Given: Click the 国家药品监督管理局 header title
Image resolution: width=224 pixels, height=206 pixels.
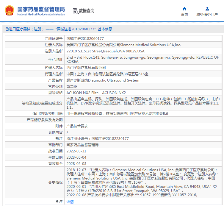Looking at the screenshot, I should tap(41, 9).
